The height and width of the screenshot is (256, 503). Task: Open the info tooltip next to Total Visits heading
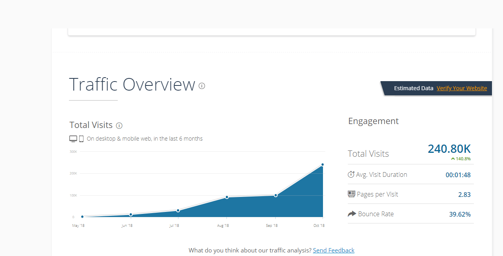(119, 126)
